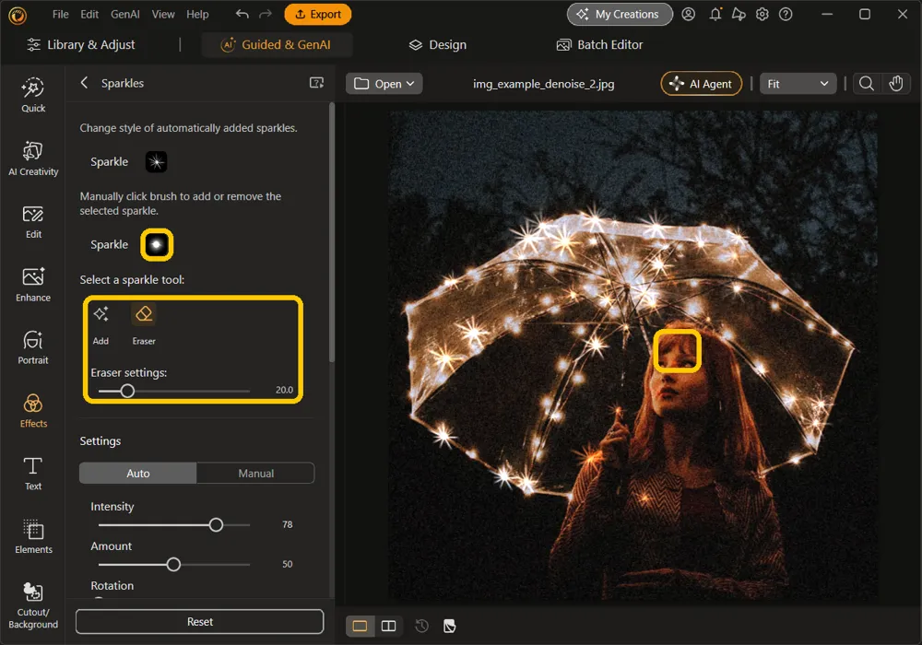Click the Export button

pos(317,14)
